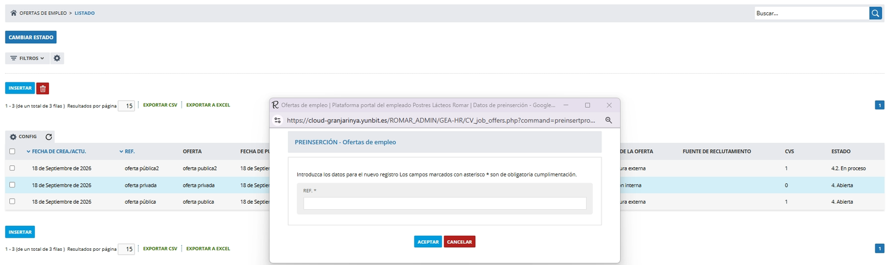Viewport: 892px width, 265px height.
Task: Click the '4.2. En proceso' status cell
Action: click(x=848, y=168)
